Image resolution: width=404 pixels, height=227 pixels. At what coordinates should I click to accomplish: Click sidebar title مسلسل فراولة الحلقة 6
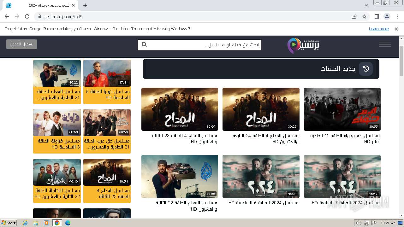tap(59, 144)
